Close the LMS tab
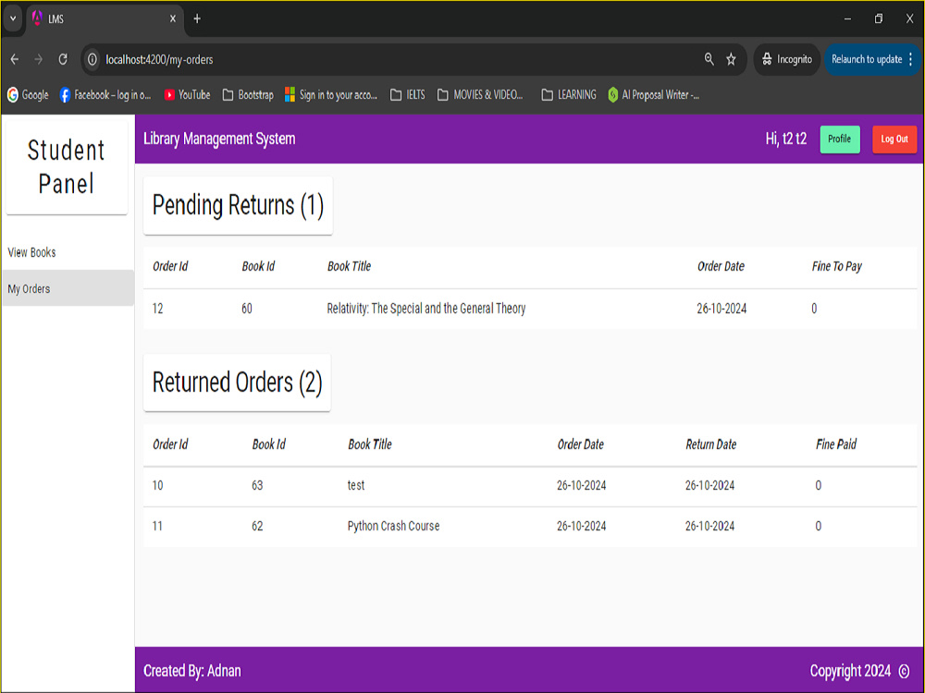The height and width of the screenshot is (693, 925). (x=173, y=18)
